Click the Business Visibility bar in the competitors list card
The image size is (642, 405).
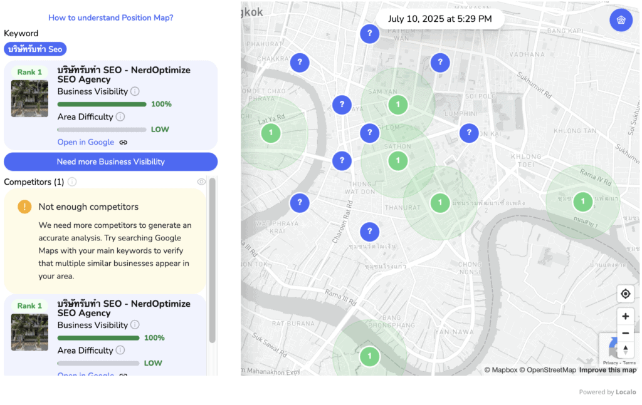[x=98, y=338]
